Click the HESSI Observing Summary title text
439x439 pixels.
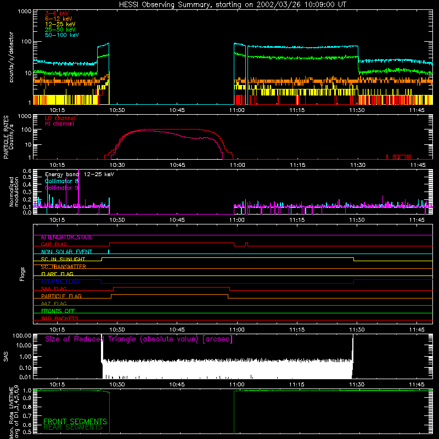coord(232,5)
